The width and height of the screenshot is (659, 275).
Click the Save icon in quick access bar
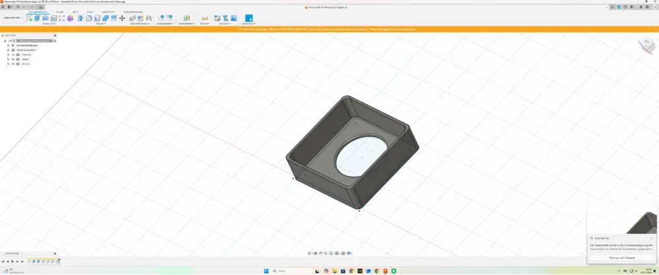click(18, 7)
